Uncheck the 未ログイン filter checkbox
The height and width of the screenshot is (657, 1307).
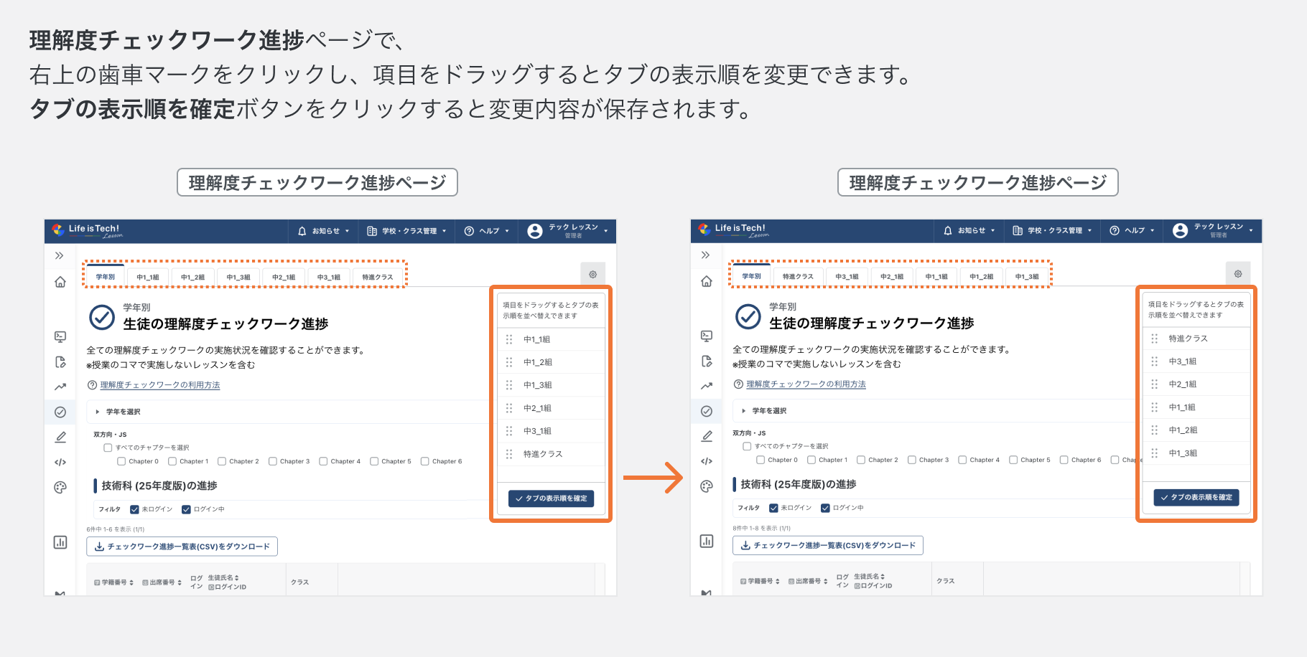[134, 509]
